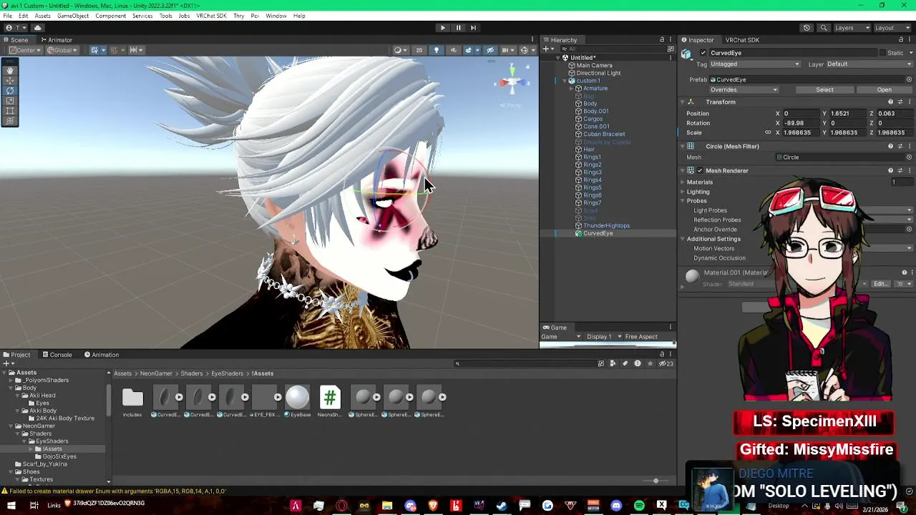
Task: Click Position Y input field
Action: (x=848, y=114)
